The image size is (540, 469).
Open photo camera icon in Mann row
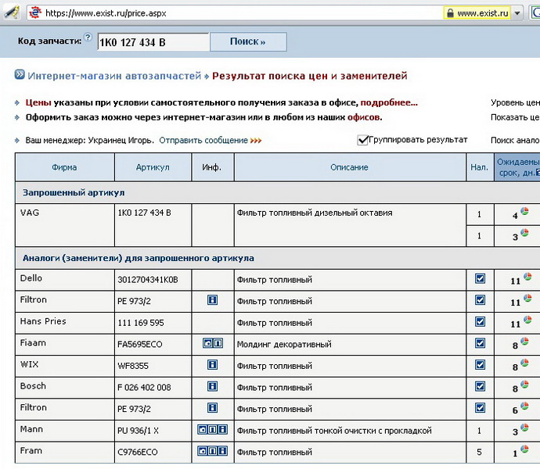pyautogui.click(x=202, y=429)
